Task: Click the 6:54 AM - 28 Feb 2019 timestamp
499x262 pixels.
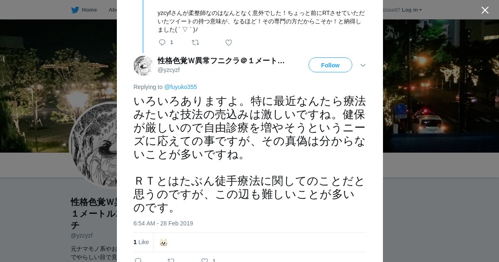Action: pyautogui.click(x=163, y=223)
